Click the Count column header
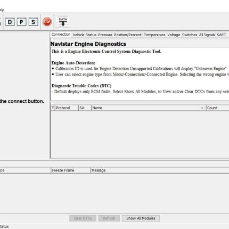The image size is (229, 229). [217, 108]
